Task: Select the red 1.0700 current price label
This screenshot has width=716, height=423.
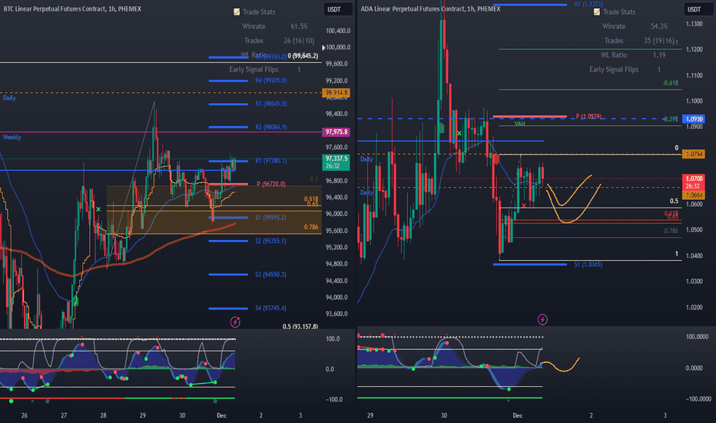Action: point(694,182)
